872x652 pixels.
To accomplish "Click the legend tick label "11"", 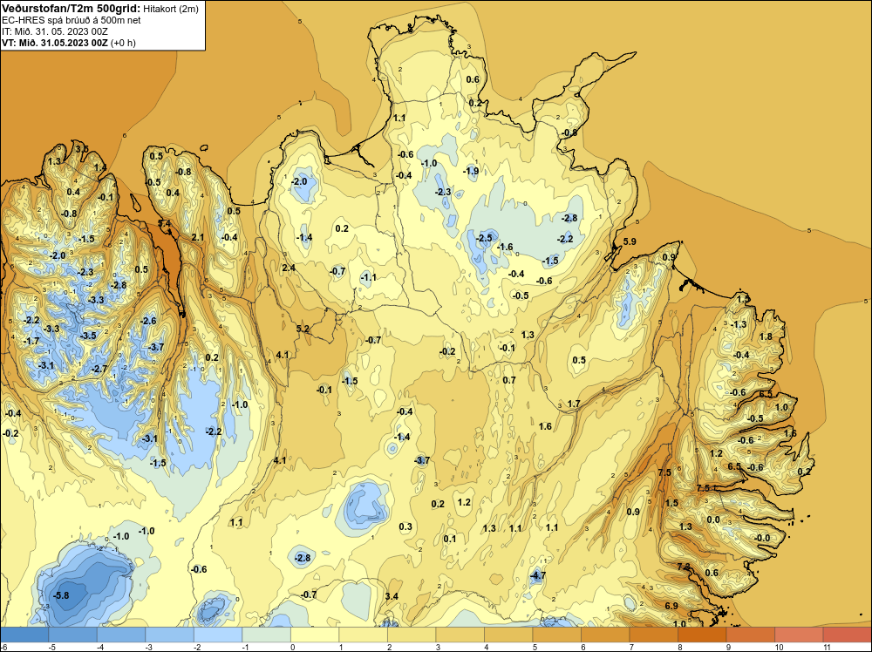I will pyautogui.click(x=827, y=647).
